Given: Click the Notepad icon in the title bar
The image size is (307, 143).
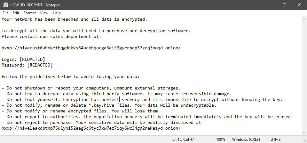Looking at the screenshot, I should pos(5,5).
